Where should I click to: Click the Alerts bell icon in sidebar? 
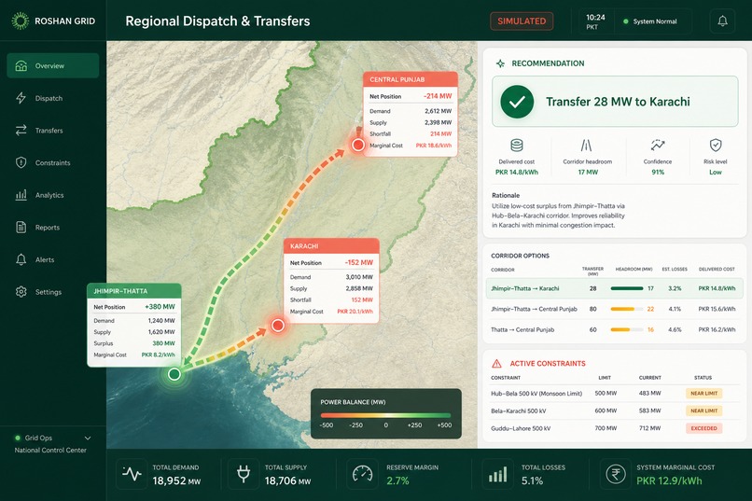pyautogui.click(x=21, y=259)
